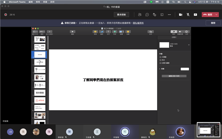This screenshot has height=139, width=222.
Task: Click the Keynote add slide plus button
Action: coord(50,32)
